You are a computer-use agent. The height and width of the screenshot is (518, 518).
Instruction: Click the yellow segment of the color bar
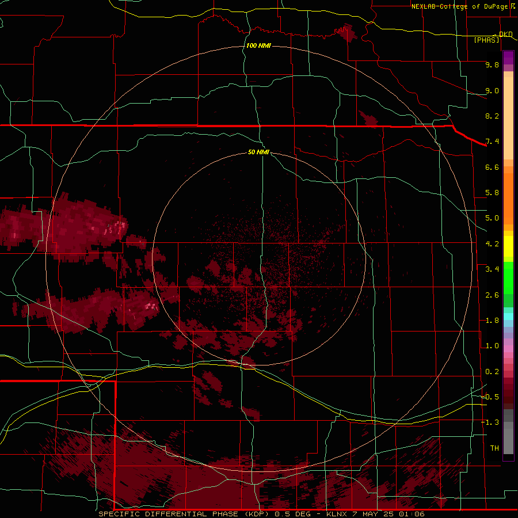click(x=508, y=246)
